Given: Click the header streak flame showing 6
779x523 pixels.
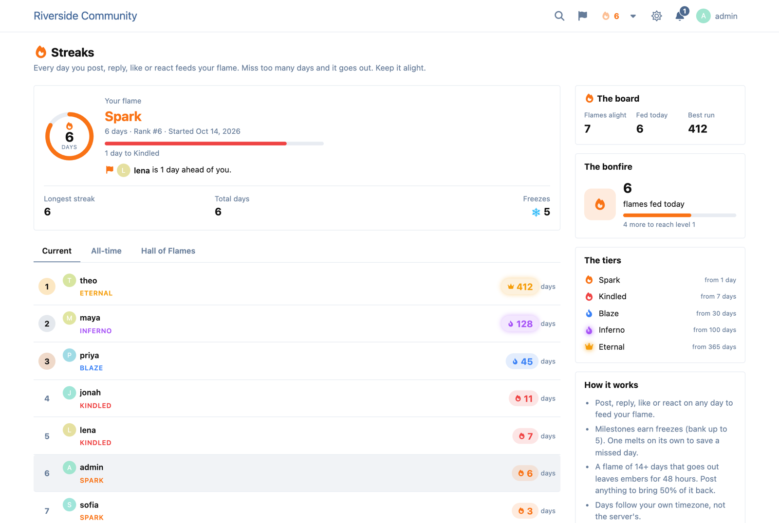Looking at the screenshot, I should (611, 16).
